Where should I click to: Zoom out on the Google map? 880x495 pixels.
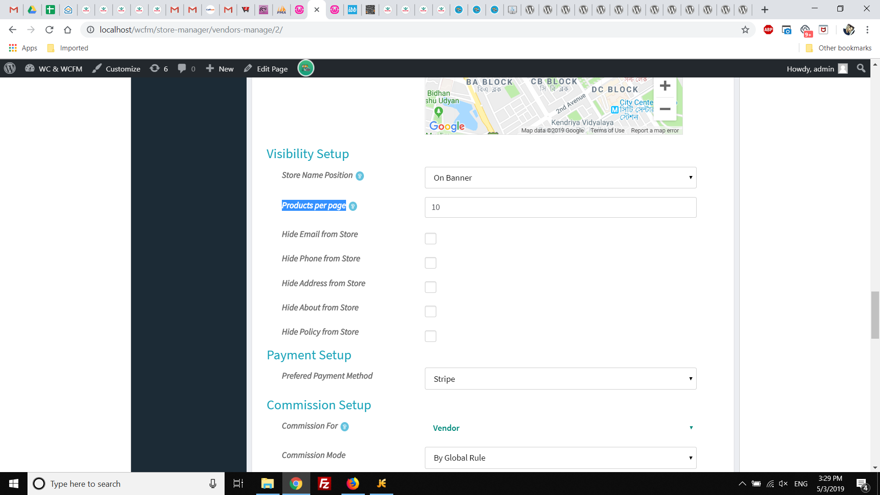tap(665, 109)
